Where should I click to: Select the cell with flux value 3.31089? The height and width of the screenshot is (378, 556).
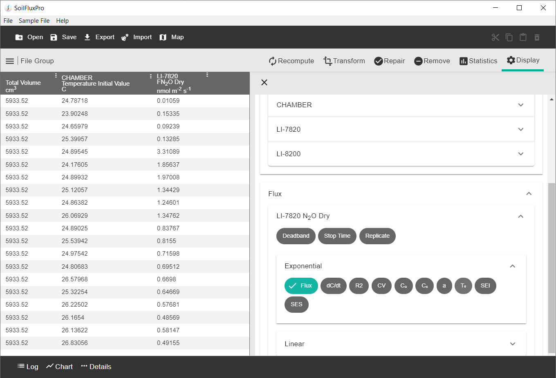point(168,152)
